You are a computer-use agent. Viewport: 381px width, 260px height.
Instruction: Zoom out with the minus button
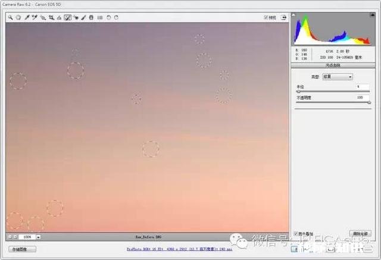pyautogui.click(x=10, y=237)
